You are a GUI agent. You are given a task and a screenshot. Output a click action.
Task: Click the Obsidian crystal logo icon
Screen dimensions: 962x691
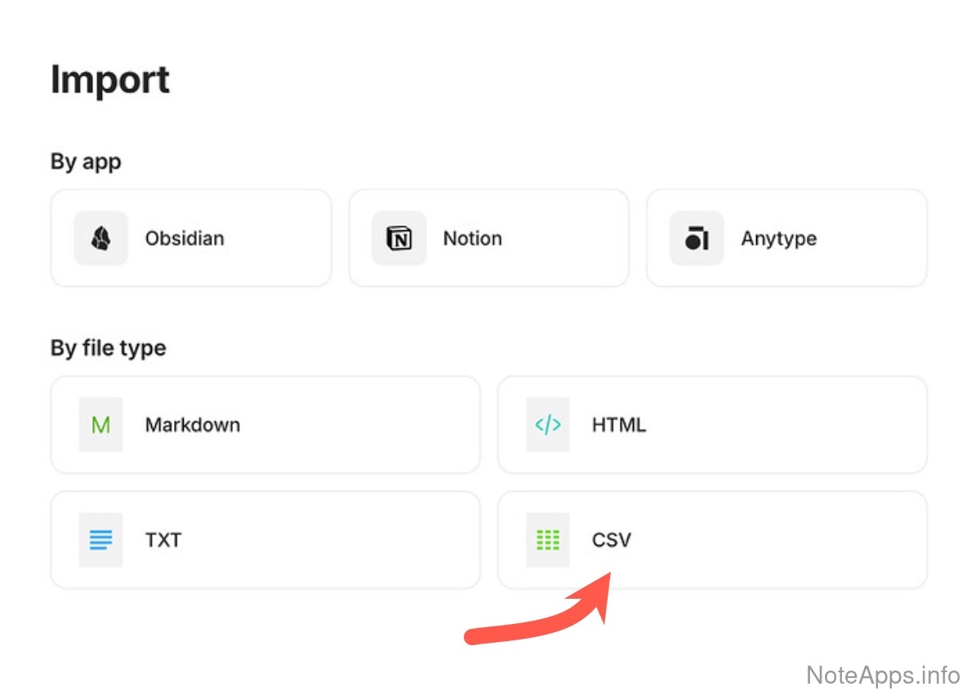101,239
